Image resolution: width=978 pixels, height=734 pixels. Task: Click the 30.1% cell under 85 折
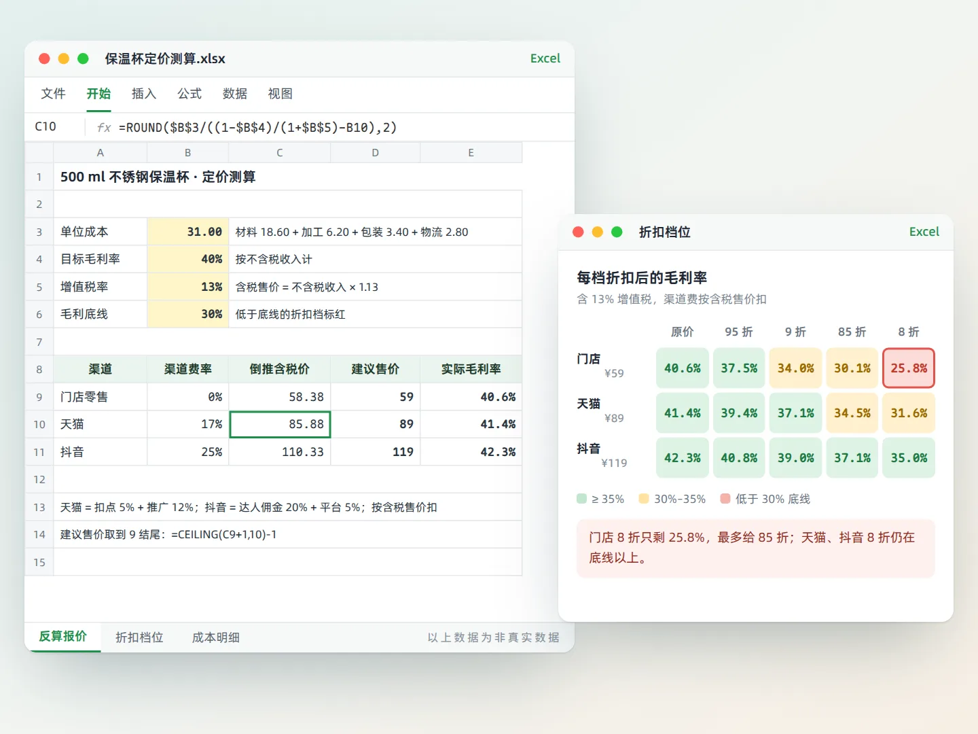(852, 368)
